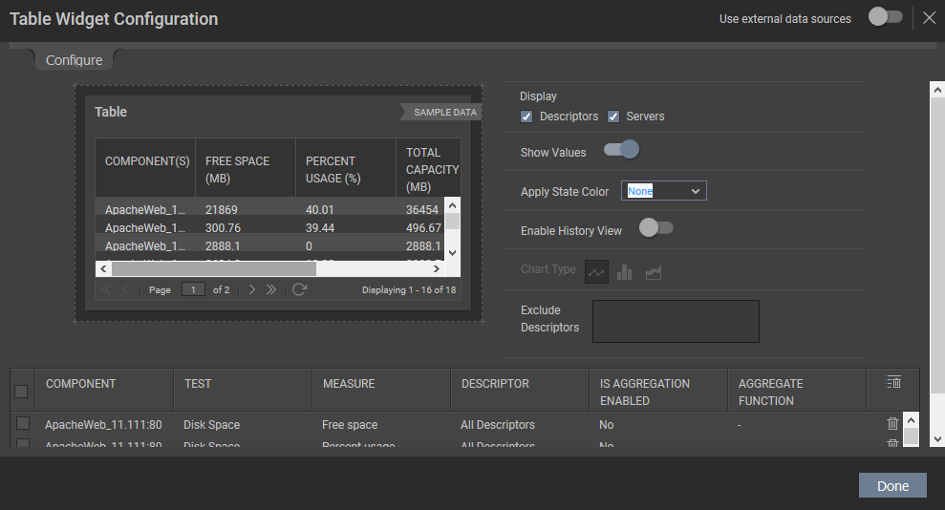This screenshot has height=510, width=945.
Task: Select the area chart type icon
Action: tap(654, 273)
